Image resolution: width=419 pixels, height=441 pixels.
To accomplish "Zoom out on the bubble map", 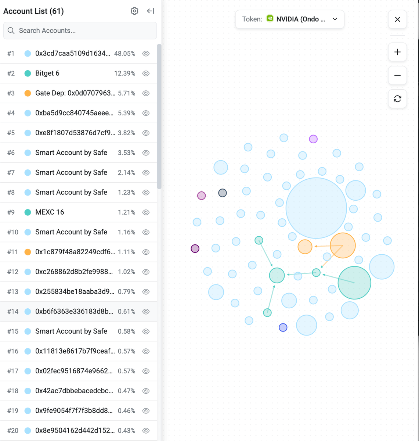I will [x=397, y=75].
